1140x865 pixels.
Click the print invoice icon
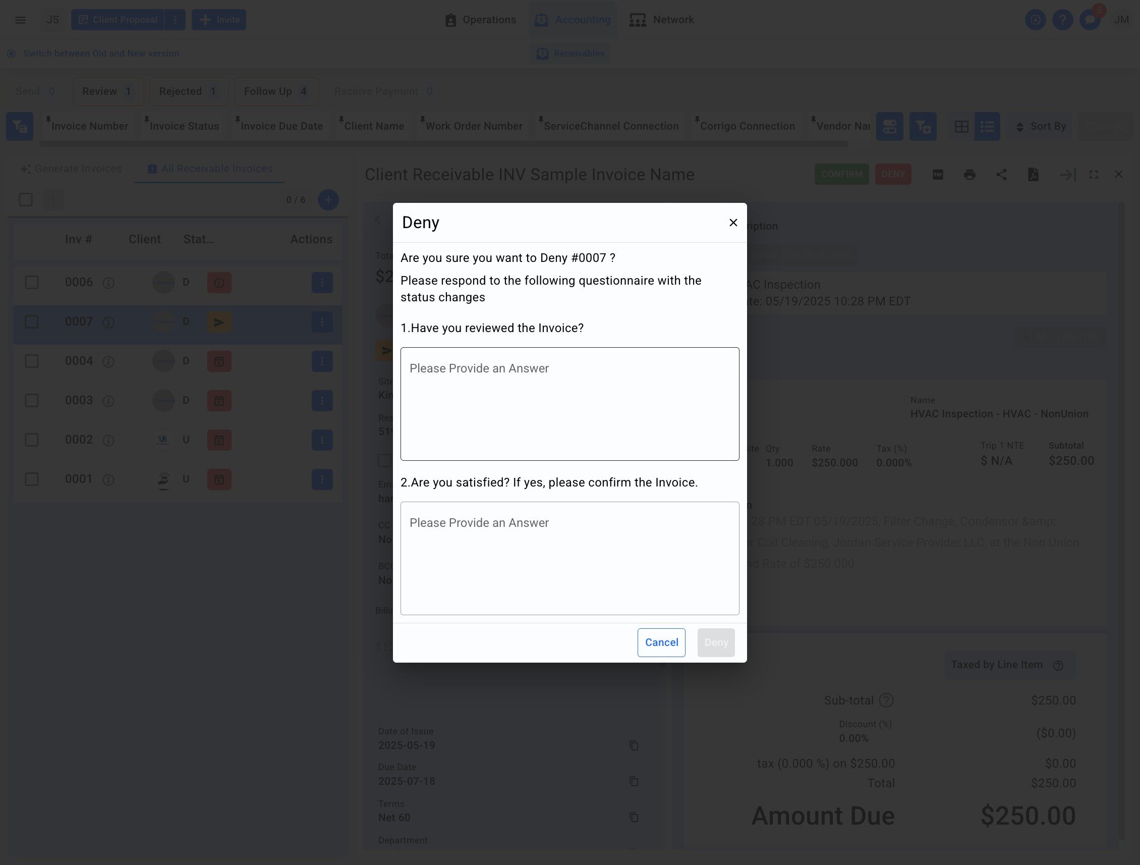tap(969, 174)
